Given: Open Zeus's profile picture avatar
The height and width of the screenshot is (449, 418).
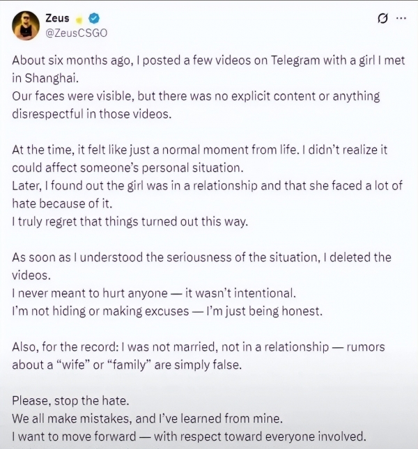Looking at the screenshot, I should coord(26,26).
